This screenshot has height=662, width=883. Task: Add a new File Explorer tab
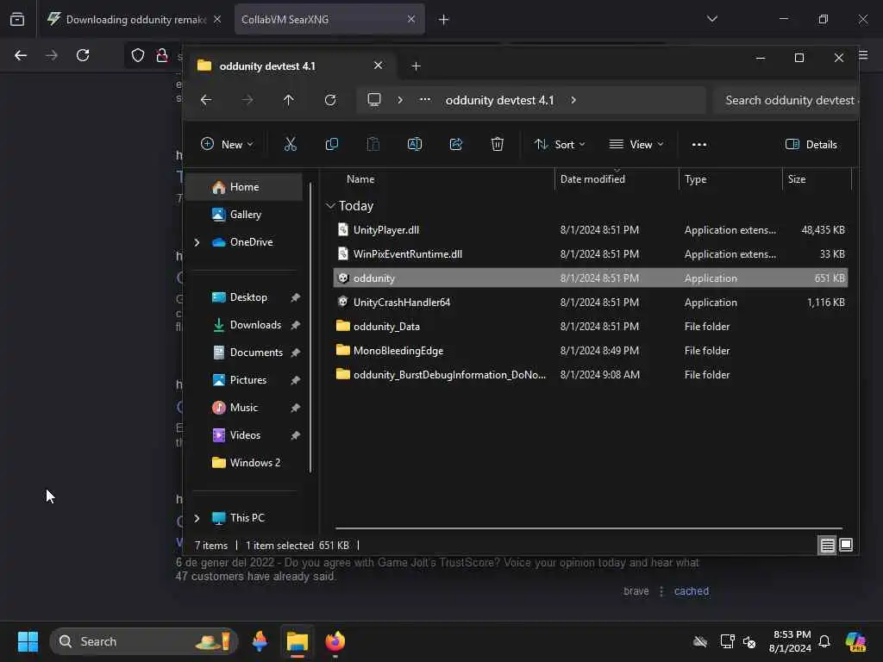[416, 66]
